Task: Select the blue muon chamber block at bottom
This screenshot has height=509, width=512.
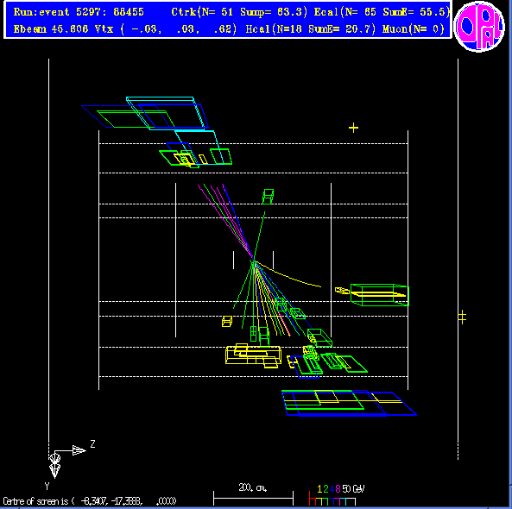Action: click(x=350, y=403)
